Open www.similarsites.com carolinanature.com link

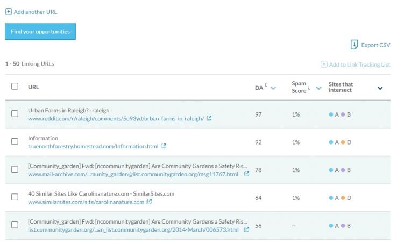tap(86, 202)
